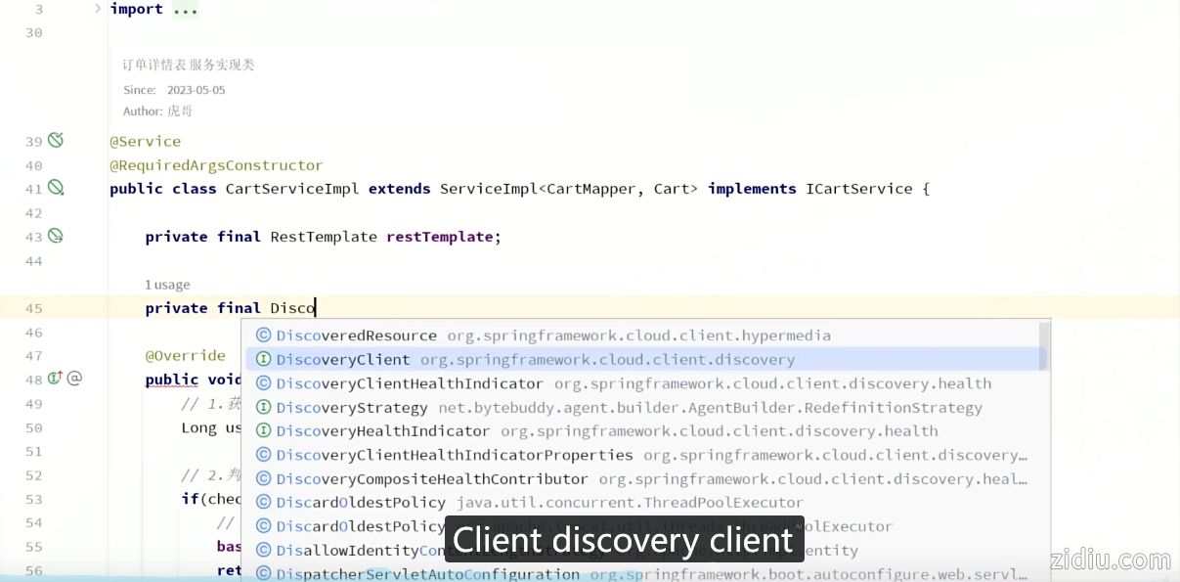This screenshot has width=1180, height=582.
Task: Click the class icon next to DiscoveredResource
Action: pos(263,336)
